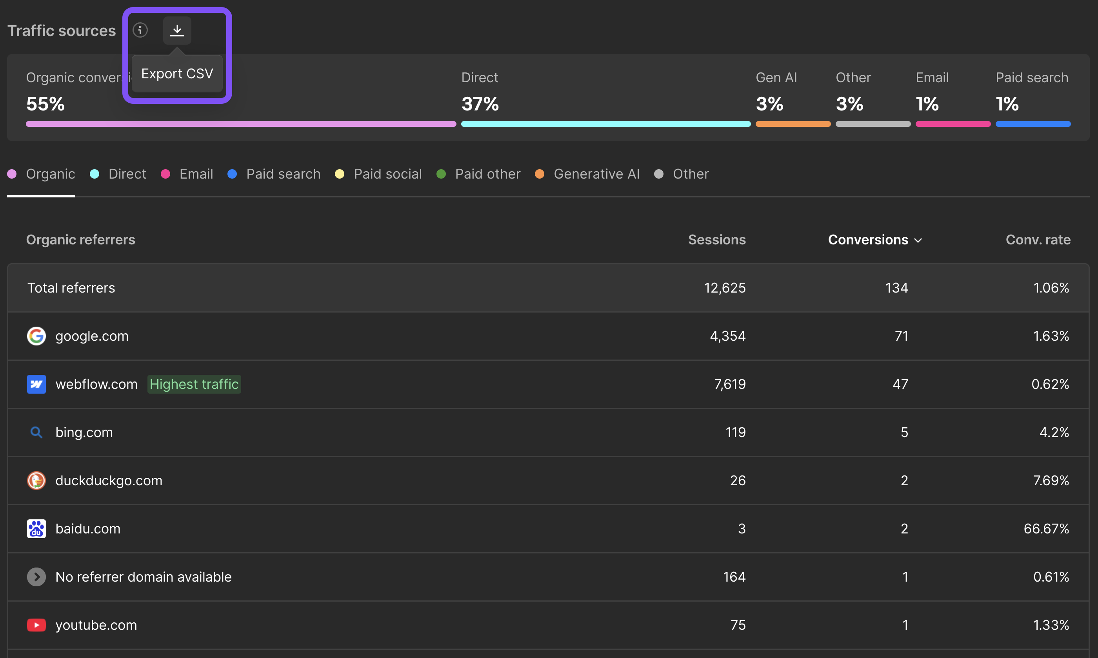Sort by the Conv. rate column header

(x=1038, y=240)
